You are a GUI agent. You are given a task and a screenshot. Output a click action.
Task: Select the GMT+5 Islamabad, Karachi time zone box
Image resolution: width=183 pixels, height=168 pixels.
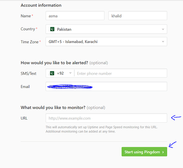click(x=106, y=42)
